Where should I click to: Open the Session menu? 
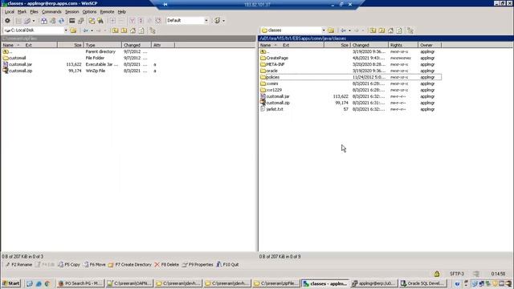point(71,12)
